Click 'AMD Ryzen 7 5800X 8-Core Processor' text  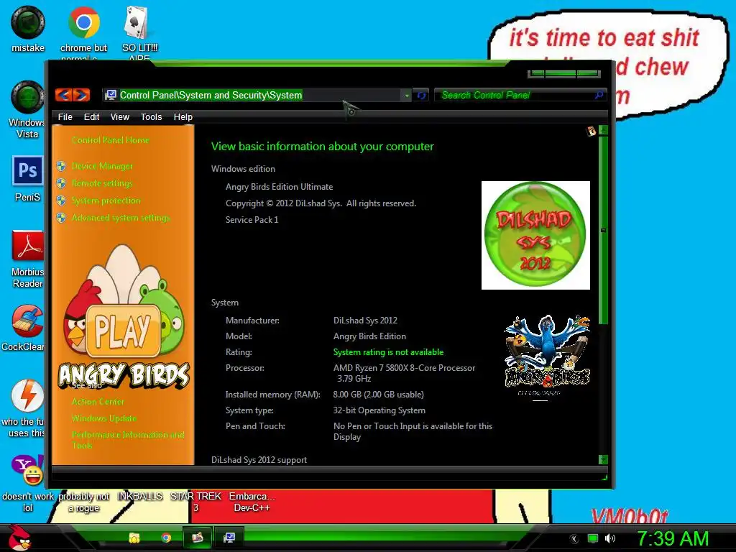tap(404, 368)
